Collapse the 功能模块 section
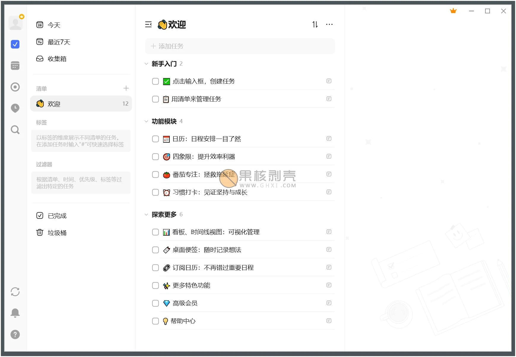516x357 pixels. tap(146, 121)
